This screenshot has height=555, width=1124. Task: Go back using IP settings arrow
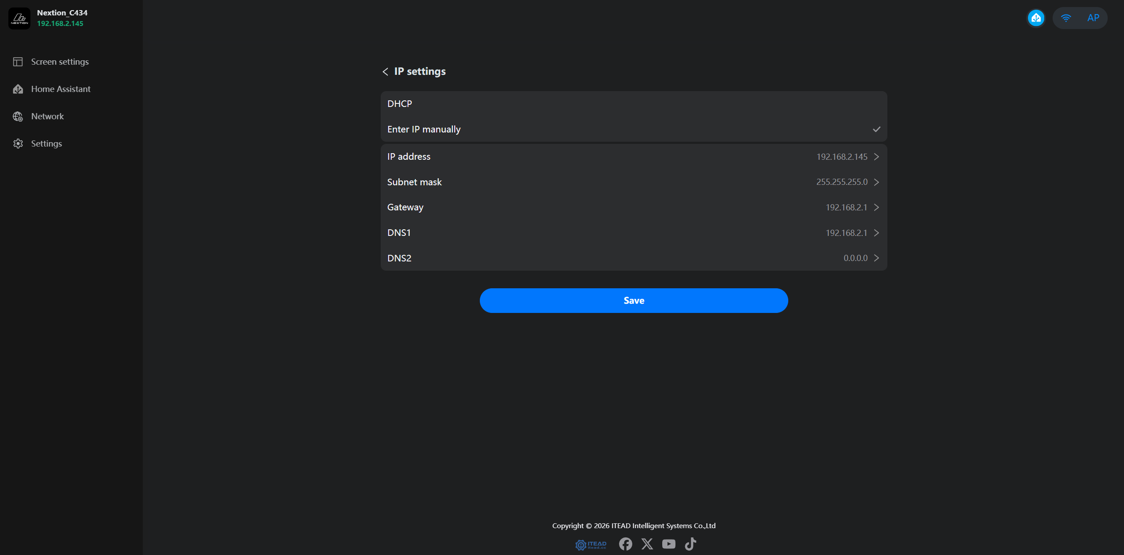coord(386,72)
